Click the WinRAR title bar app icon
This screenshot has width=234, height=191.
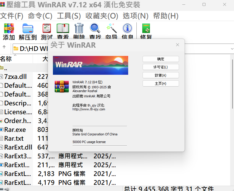2,4
